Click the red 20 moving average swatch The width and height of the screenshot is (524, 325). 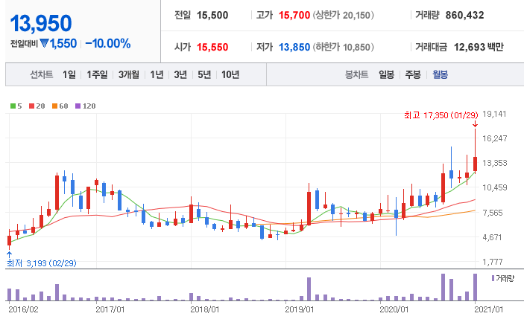pyautogui.click(x=32, y=106)
